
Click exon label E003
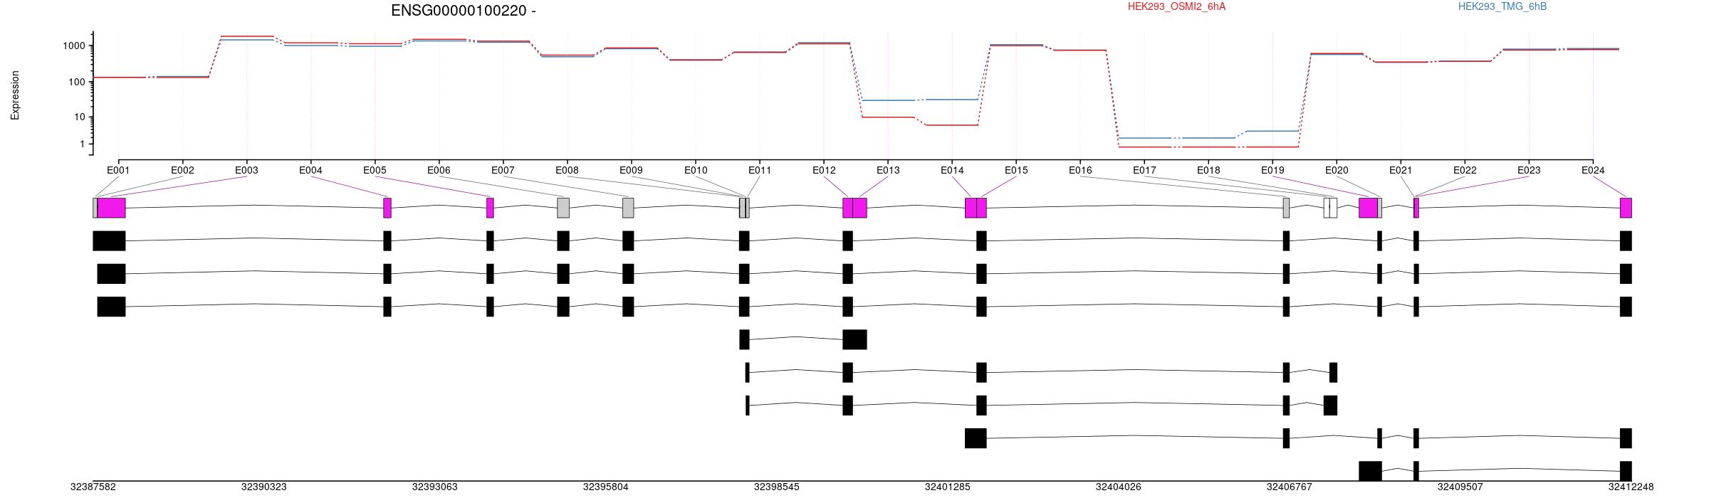[246, 170]
